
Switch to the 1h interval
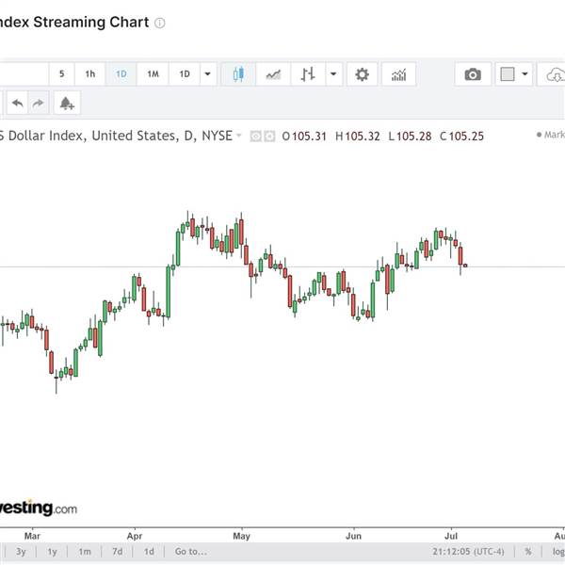pos(90,74)
